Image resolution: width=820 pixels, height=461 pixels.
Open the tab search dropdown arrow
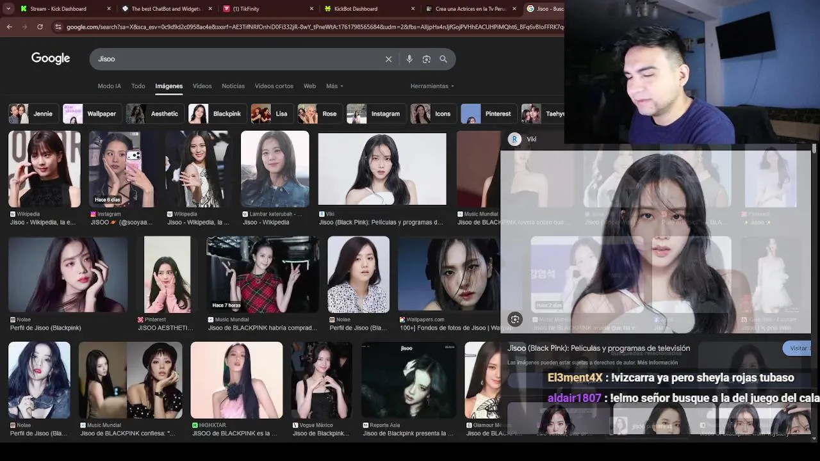(8, 9)
